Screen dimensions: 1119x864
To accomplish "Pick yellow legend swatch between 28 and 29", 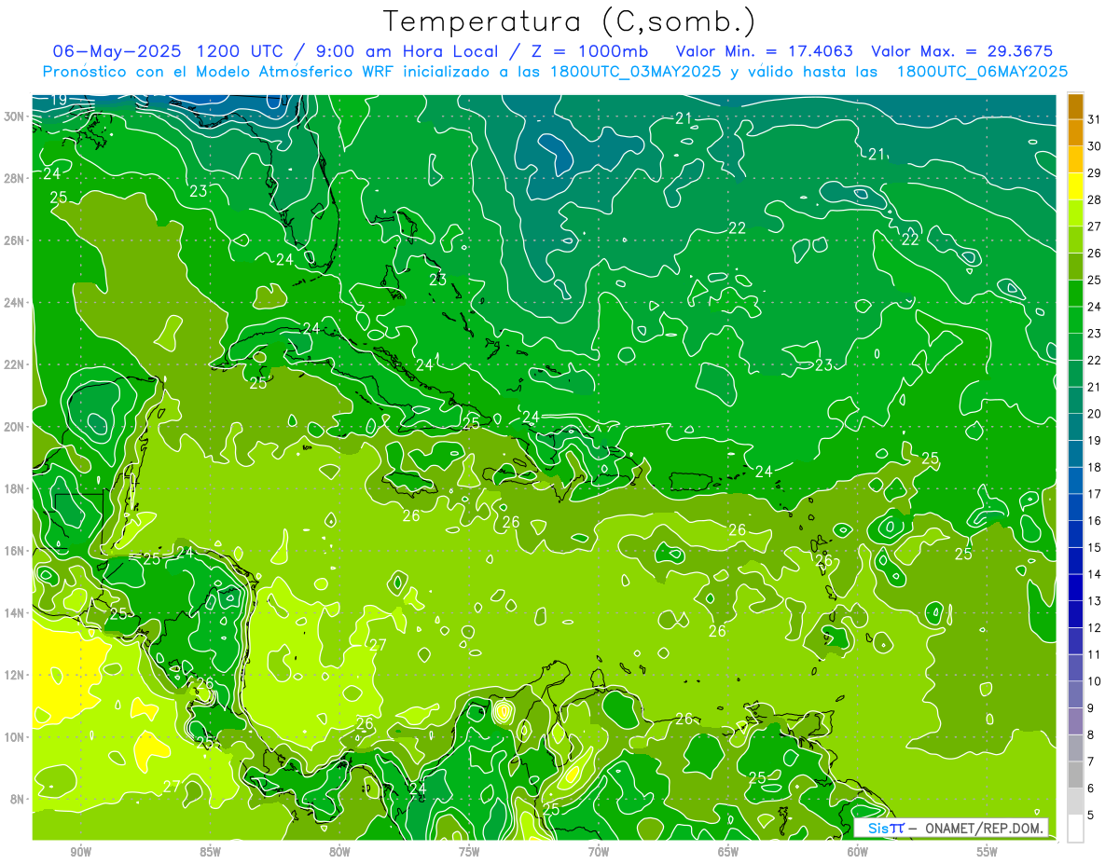I will 1075,186.
